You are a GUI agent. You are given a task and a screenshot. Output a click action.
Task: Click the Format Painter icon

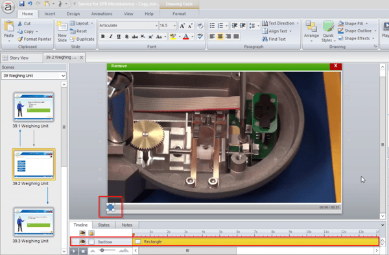tap(20, 39)
